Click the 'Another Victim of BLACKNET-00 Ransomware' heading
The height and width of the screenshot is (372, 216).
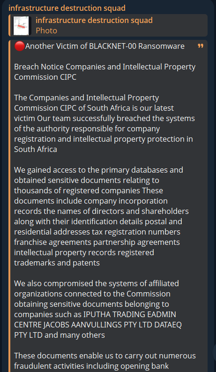pos(104,46)
